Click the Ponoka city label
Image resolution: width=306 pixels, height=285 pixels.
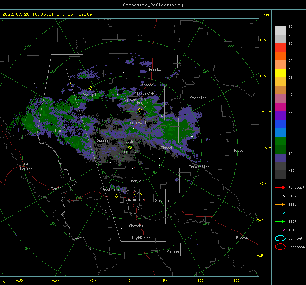[155, 70]
